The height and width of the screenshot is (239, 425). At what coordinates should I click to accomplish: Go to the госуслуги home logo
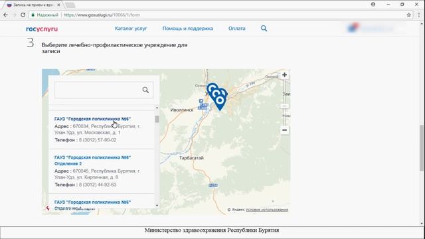(x=42, y=29)
